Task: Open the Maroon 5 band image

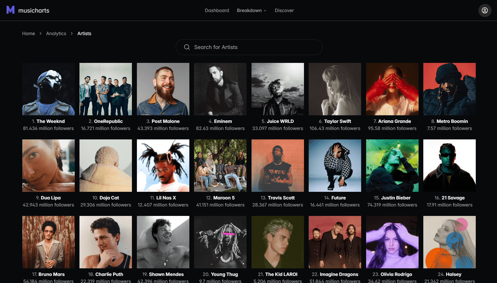Action: 220,166
